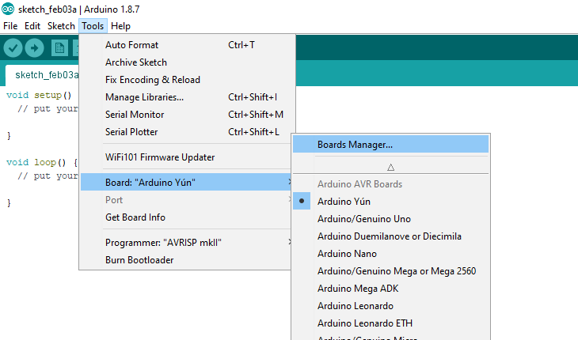This screenshot has height=340, width=578.
Task: Expand the Programmer "AVRISP mkII" submenu
Action: pos(186,243)
